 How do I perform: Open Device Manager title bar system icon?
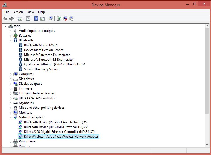(5, 5)
